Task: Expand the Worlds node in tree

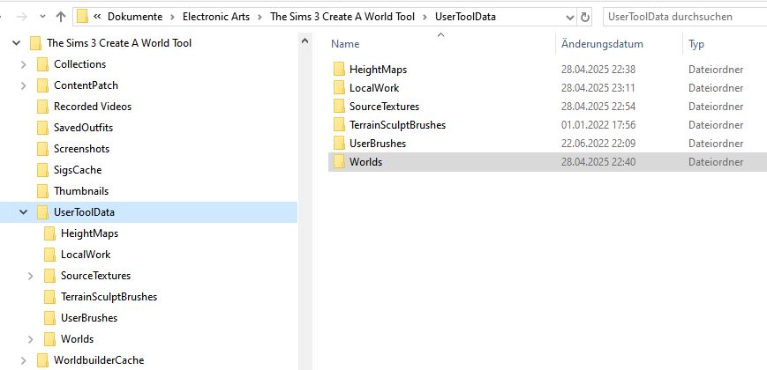Action: [x=31, y=339]
